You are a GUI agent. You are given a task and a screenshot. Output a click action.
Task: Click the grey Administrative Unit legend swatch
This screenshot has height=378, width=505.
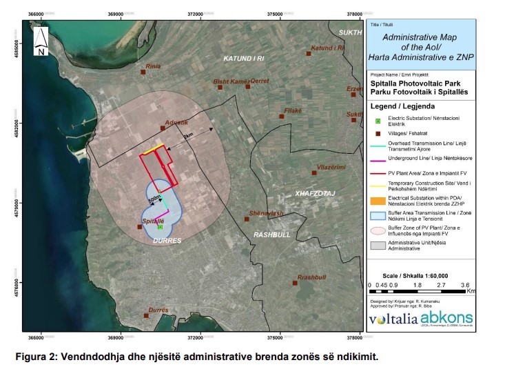point(378,246)
